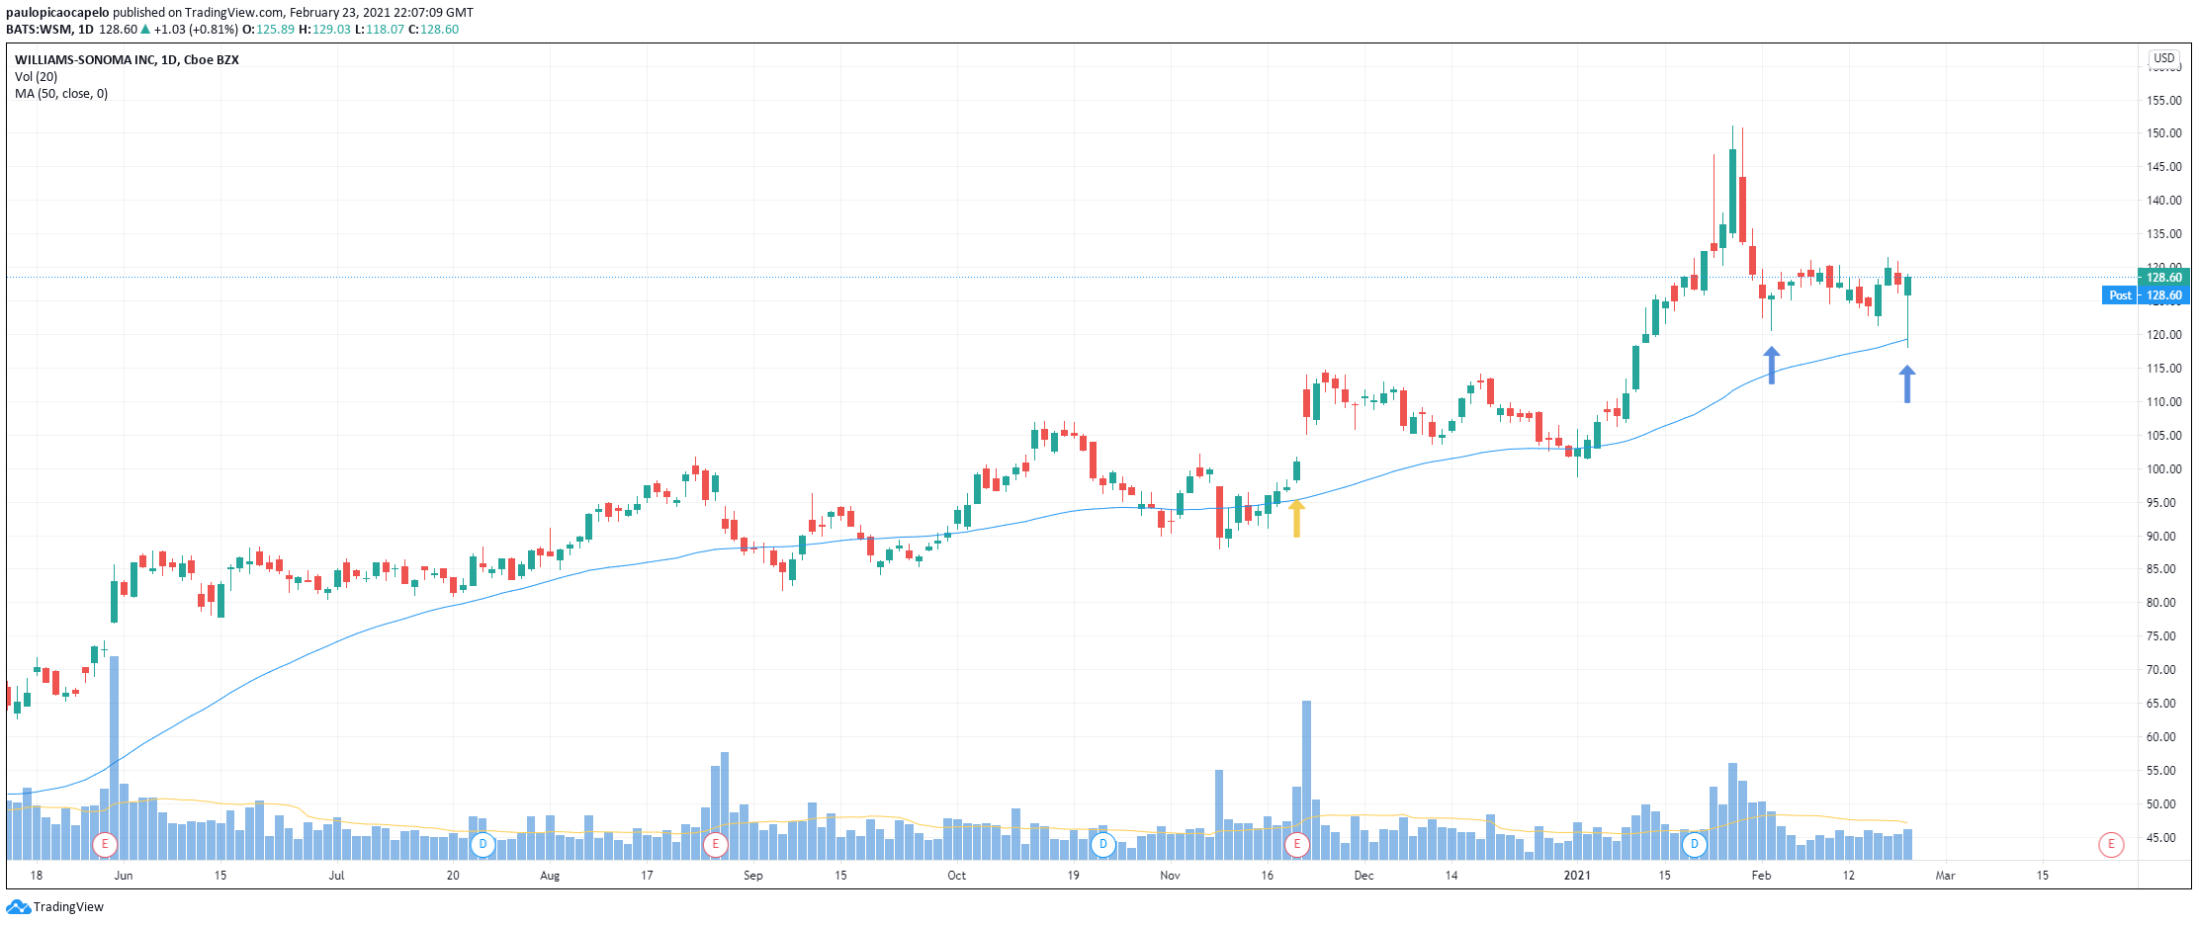Open the earnings marker after the Nov 16 label
Viewport: 2198px width, 925px height.
[x=1297, y=845]
